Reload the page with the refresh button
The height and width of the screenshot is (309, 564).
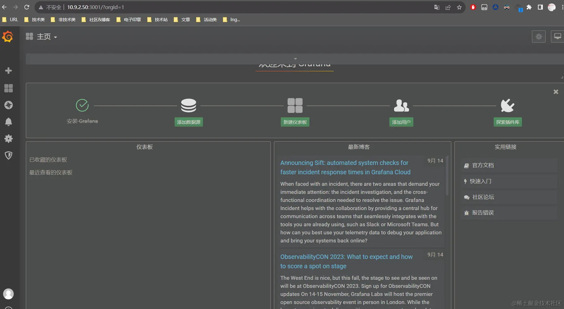(x=27, y=7)
